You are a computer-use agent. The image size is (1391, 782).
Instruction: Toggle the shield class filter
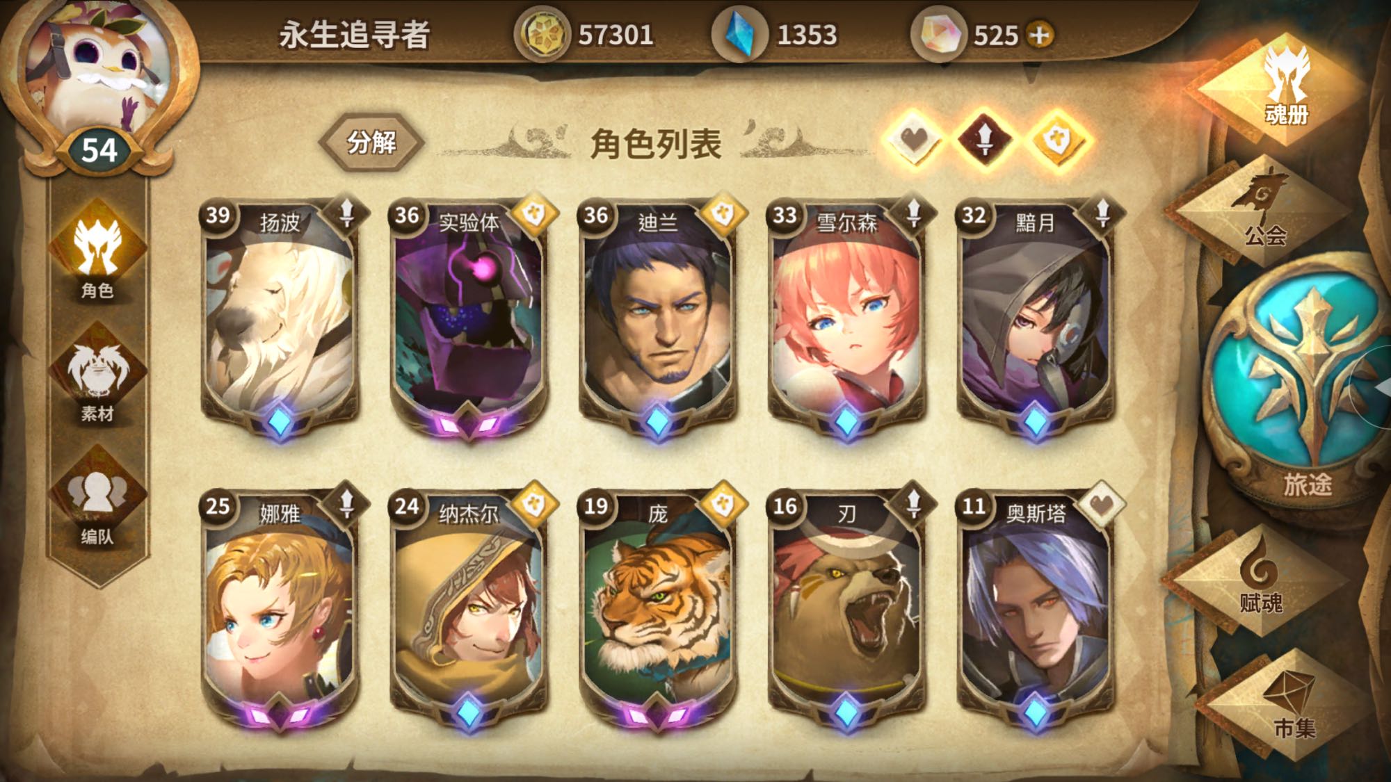click(x=1058, y=139)
